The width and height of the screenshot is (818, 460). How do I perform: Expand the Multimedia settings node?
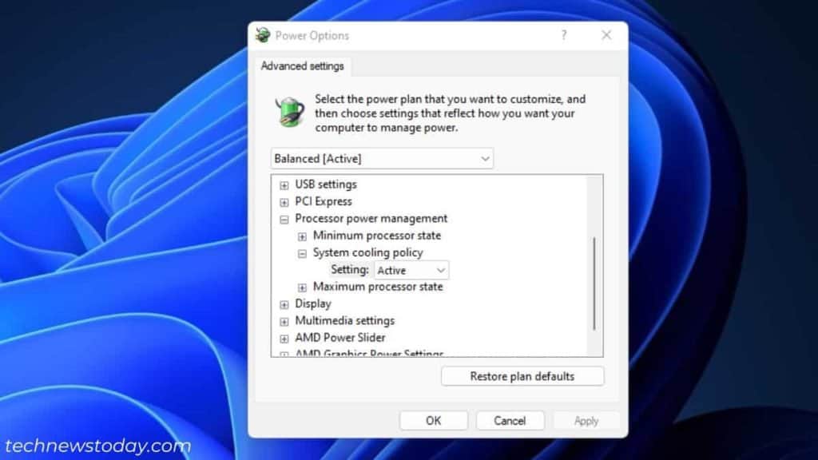click(284, 322)
